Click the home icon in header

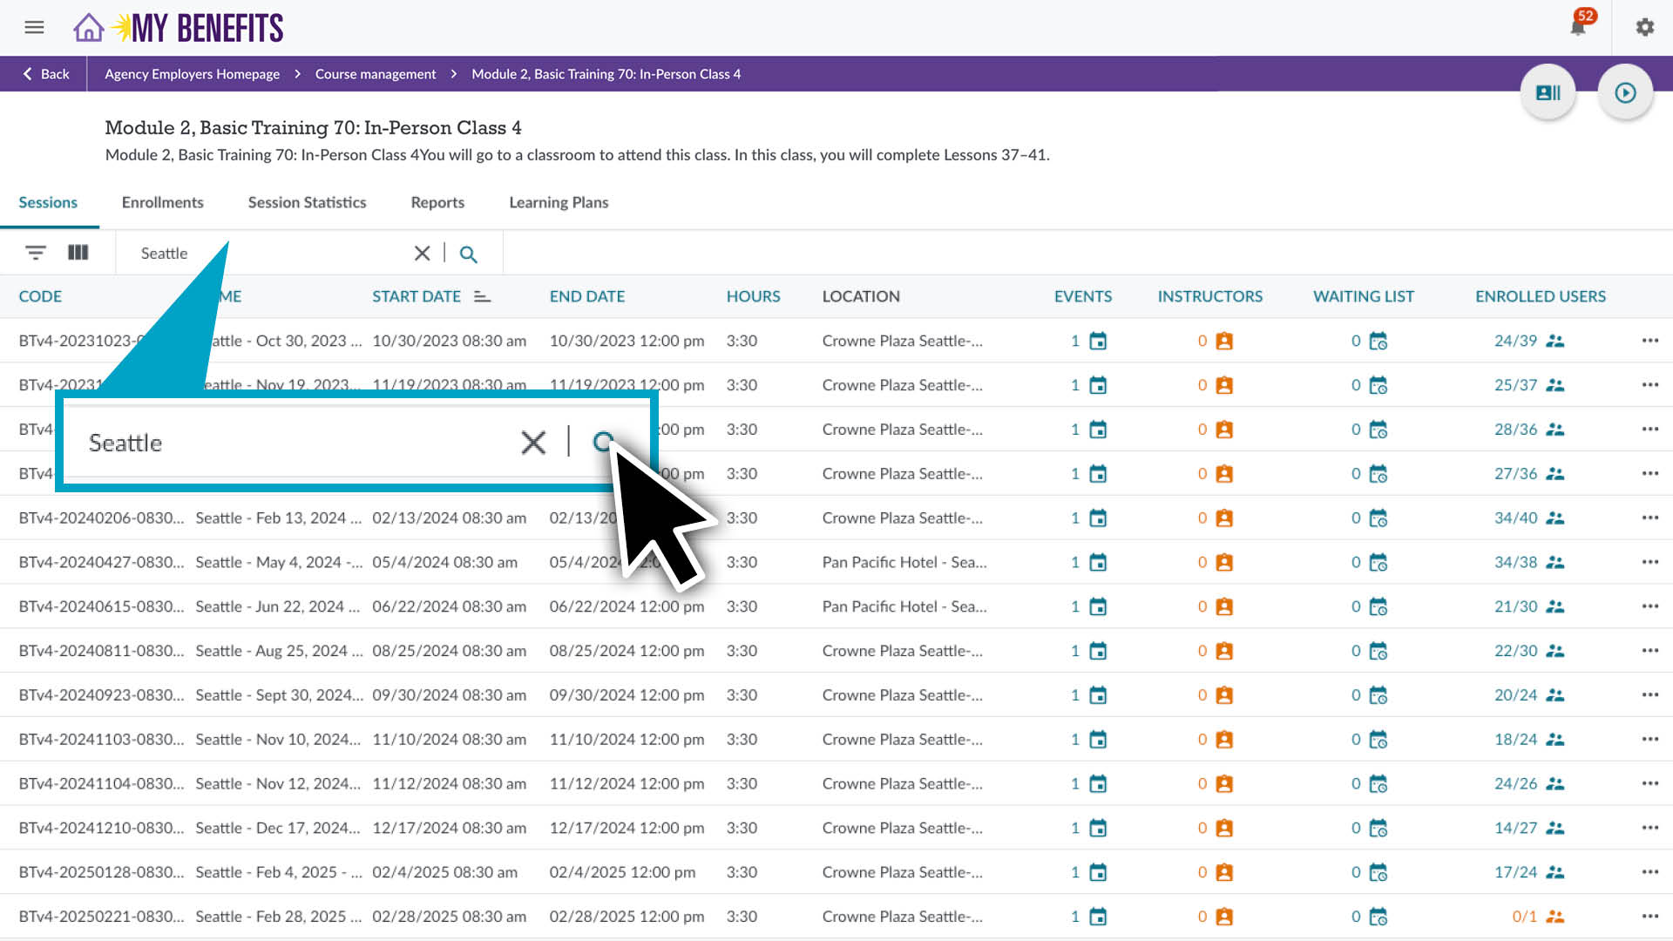[x=88, y=28]
